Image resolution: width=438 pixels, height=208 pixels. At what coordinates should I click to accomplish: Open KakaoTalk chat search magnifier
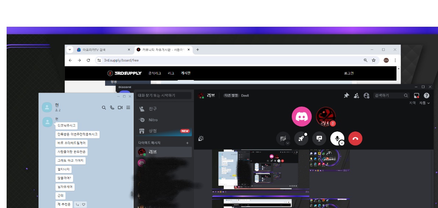click(104, 108)
